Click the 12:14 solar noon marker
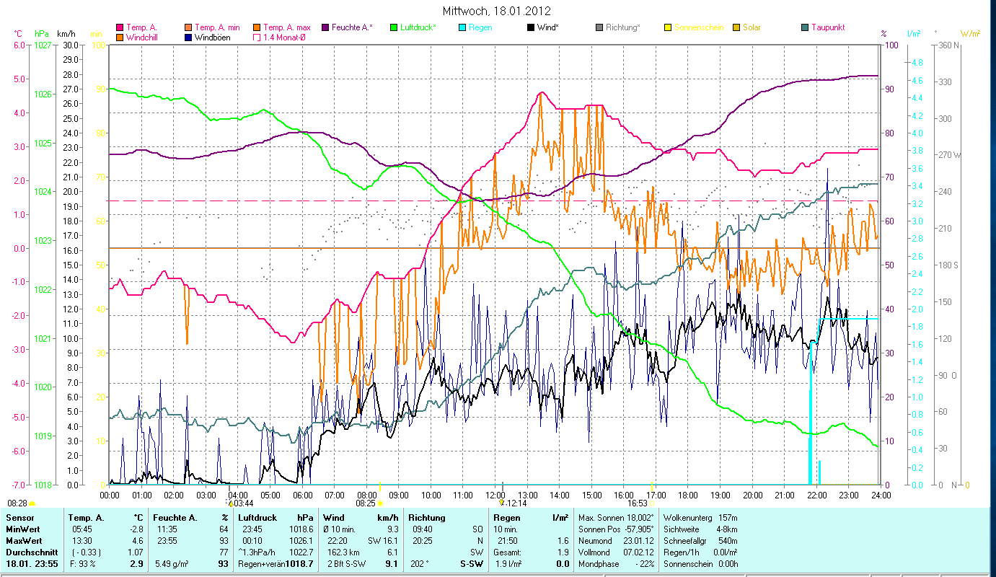The height and width of the screenshot is (577, 996). point(501,501)
